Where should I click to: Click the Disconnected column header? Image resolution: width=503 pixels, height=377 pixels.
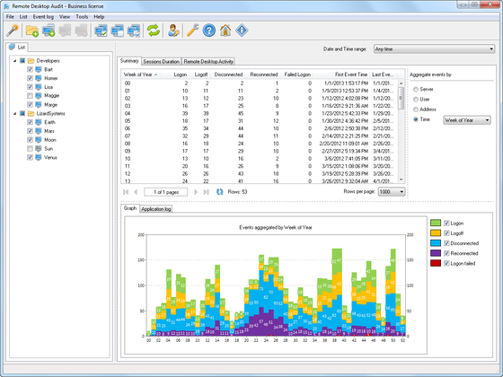click(x=228, y=75)
